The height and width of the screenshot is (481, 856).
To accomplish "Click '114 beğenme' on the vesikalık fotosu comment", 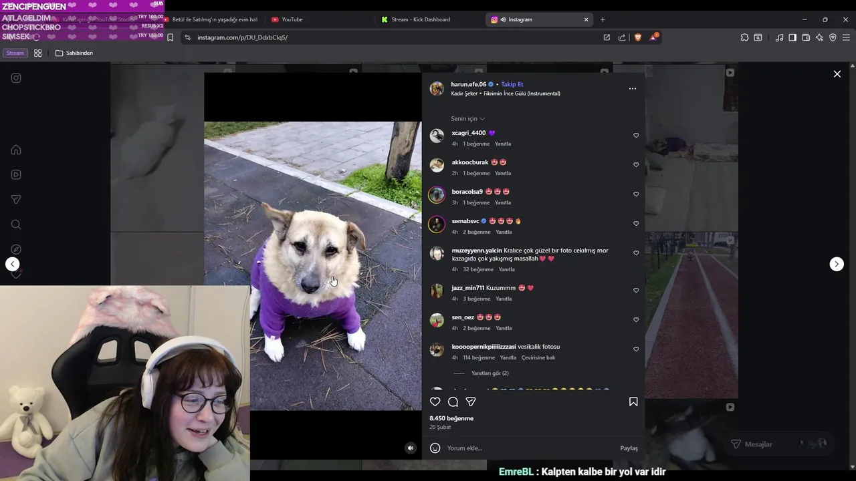I will click(479, 357).
